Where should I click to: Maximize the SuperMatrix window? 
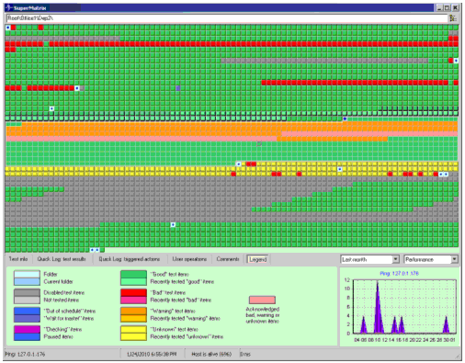coord(448,8)
